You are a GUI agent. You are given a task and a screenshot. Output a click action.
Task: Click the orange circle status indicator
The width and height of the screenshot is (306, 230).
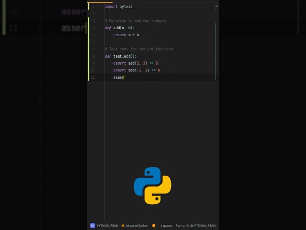(153, 226)
